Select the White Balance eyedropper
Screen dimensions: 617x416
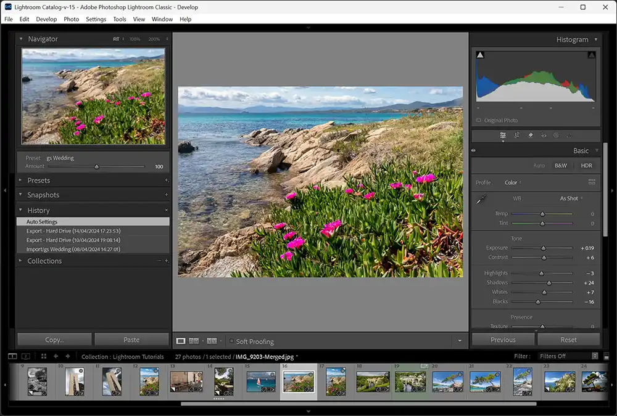(x=480, y=200)
